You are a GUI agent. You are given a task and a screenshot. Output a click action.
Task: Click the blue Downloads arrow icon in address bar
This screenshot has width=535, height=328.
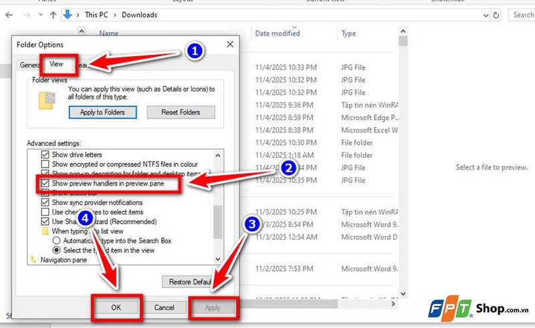click(68, 15)
